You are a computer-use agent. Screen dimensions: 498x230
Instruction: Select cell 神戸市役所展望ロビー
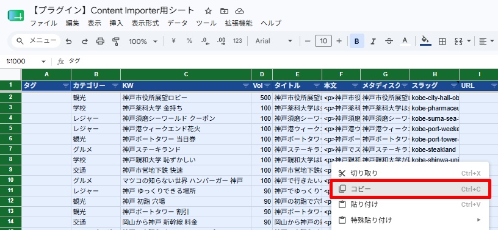pyautogui.click(x=186, y=98)
